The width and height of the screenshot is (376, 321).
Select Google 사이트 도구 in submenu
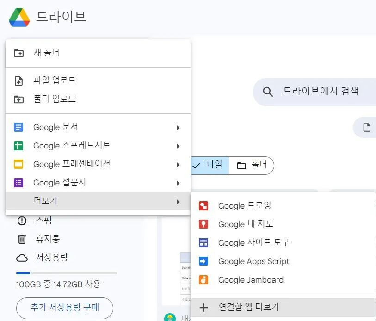(283, 243)
